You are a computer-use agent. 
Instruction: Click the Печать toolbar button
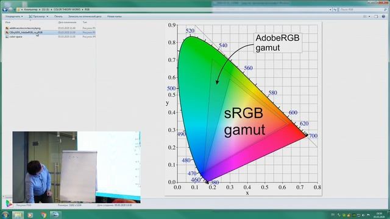click(x=58, y=16)
